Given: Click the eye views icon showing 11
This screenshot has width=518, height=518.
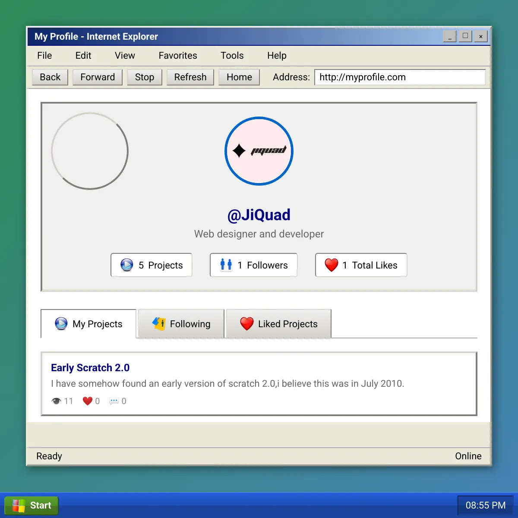Looking at the screenshot, I should pyautogui.click(x=56, y=401).
